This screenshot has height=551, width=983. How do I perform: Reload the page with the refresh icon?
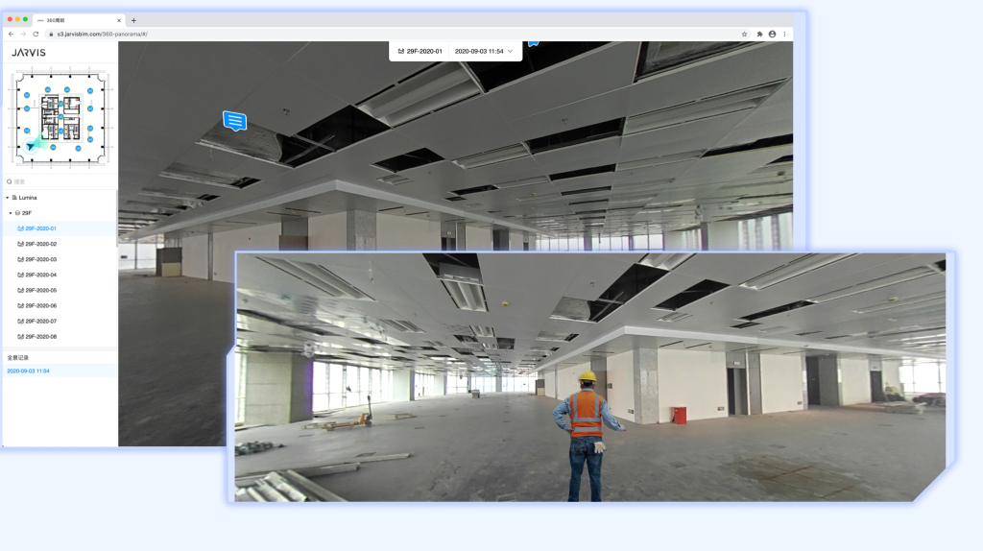pyautogui.click(x=36, y=34)
